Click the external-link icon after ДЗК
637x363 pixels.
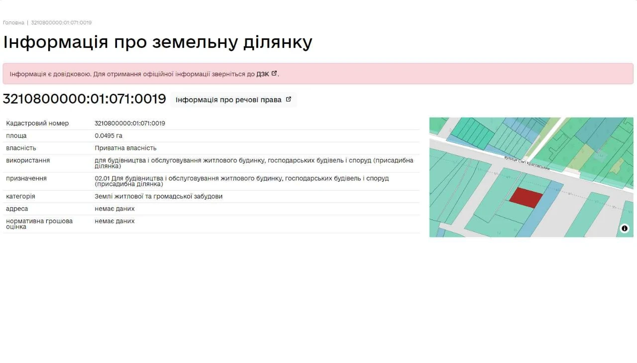274,74
